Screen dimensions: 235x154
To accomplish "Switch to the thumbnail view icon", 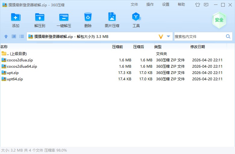I will (14, 36).
